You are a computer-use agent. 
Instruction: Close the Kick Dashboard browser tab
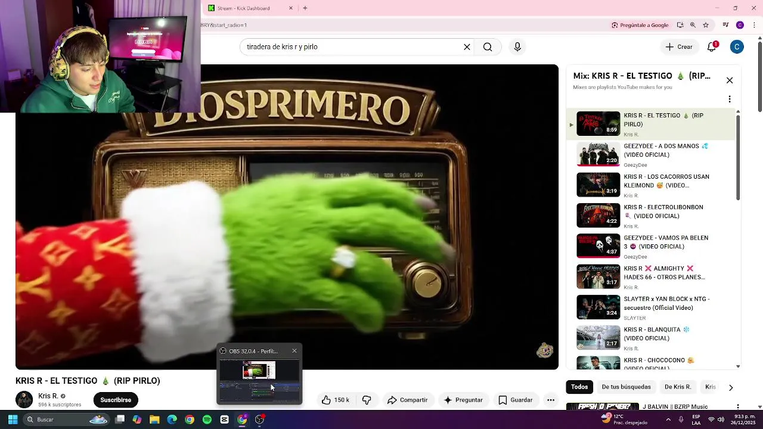pos(291,8)
